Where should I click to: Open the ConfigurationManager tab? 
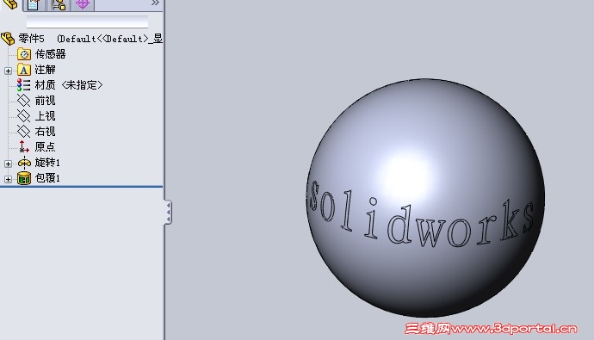point(59,4)
